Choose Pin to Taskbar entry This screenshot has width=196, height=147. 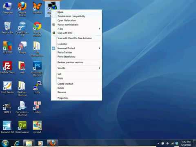click(x=76, y=52)
